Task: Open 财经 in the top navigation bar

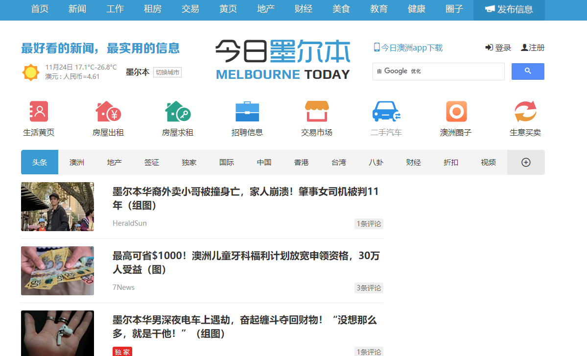Action: (x=304, y=9)
